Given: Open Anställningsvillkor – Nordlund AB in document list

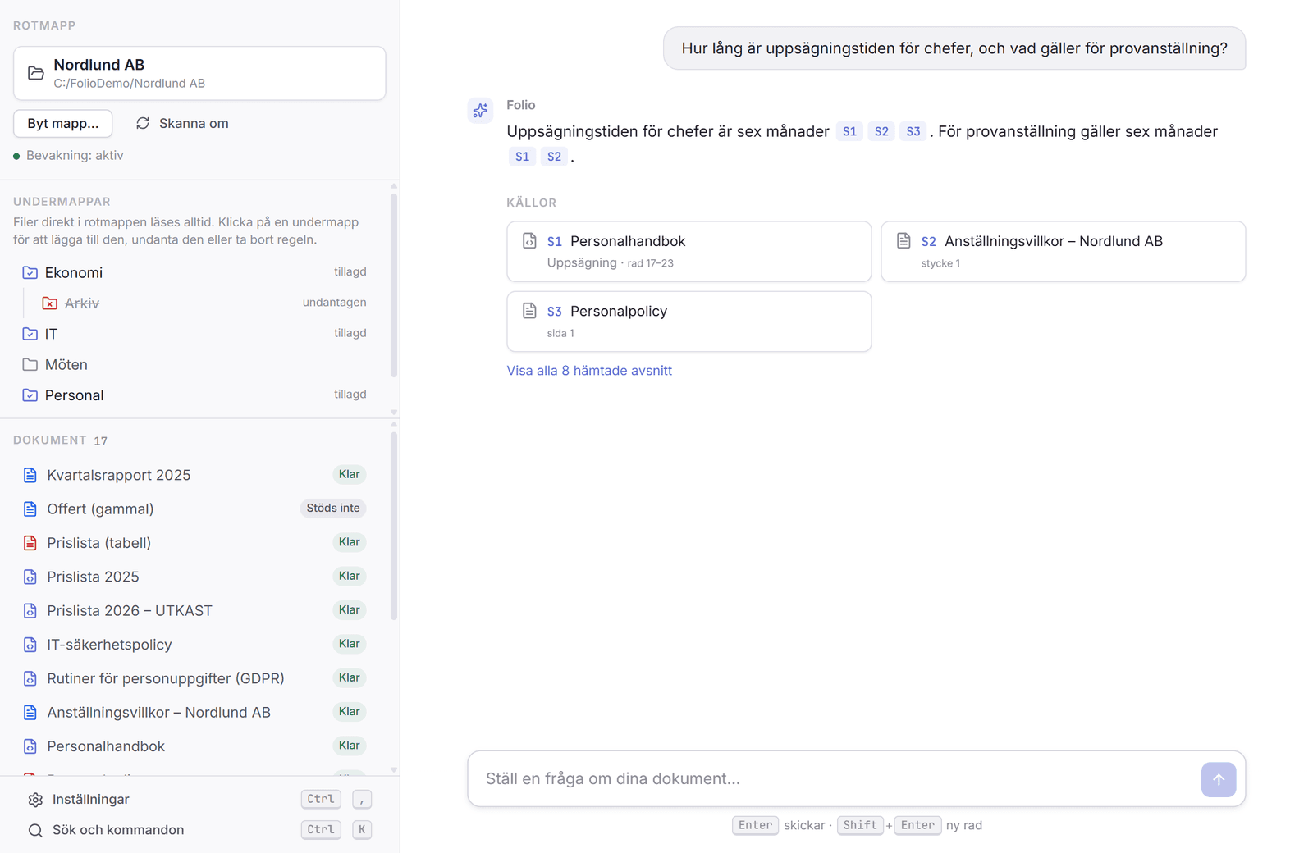Looking at the screenshot, I should [194, 713].
